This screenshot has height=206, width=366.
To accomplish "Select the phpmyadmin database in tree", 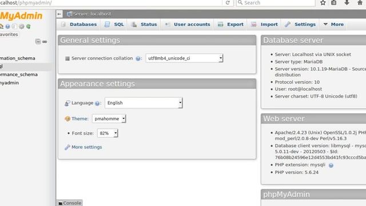I will (9, 82).
